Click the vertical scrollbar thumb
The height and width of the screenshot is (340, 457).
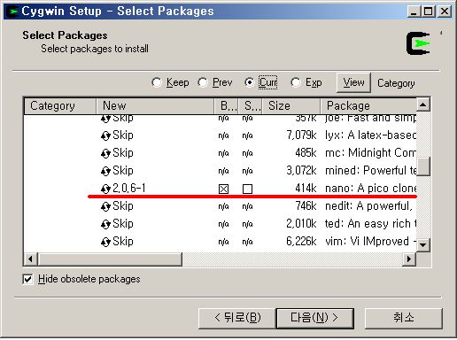(423, 166)
